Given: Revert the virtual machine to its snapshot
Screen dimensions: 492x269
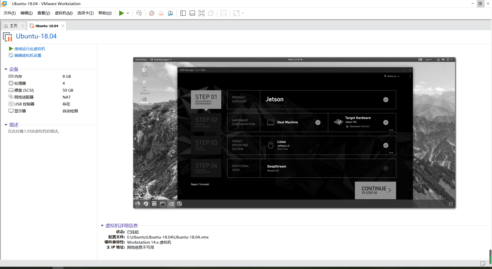Looking at the screenshot, I should click(x=161, y=13).
